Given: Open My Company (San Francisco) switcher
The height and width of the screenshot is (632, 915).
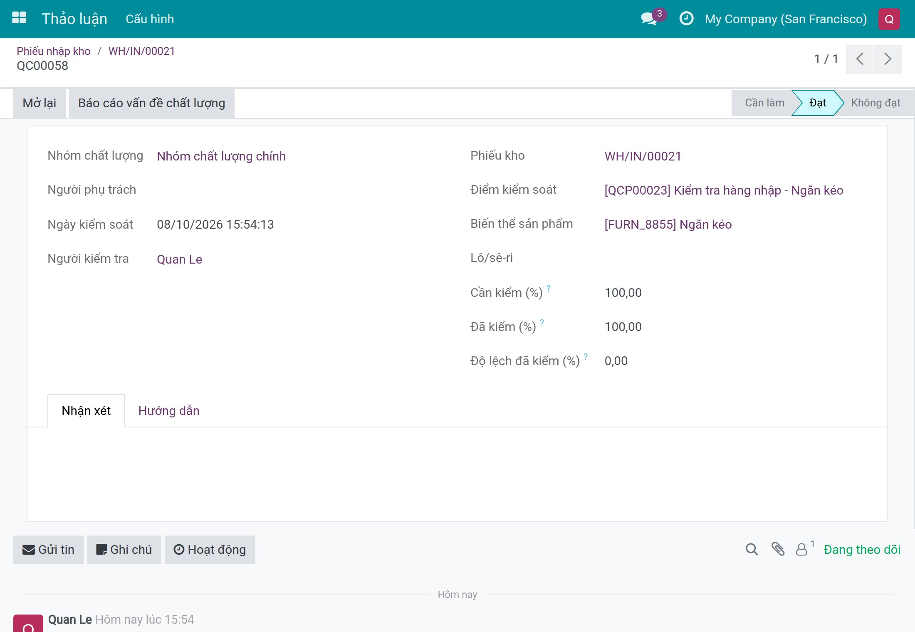Looking at the screenshot, I should point(786,19).
